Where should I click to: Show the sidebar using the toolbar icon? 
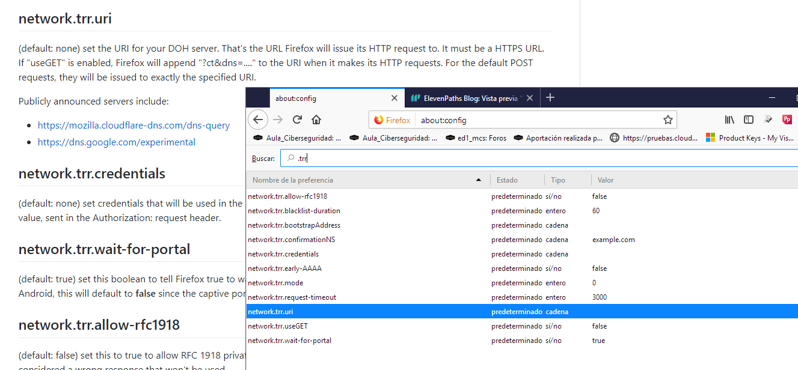pyautogui.click(x=749, y=120)
